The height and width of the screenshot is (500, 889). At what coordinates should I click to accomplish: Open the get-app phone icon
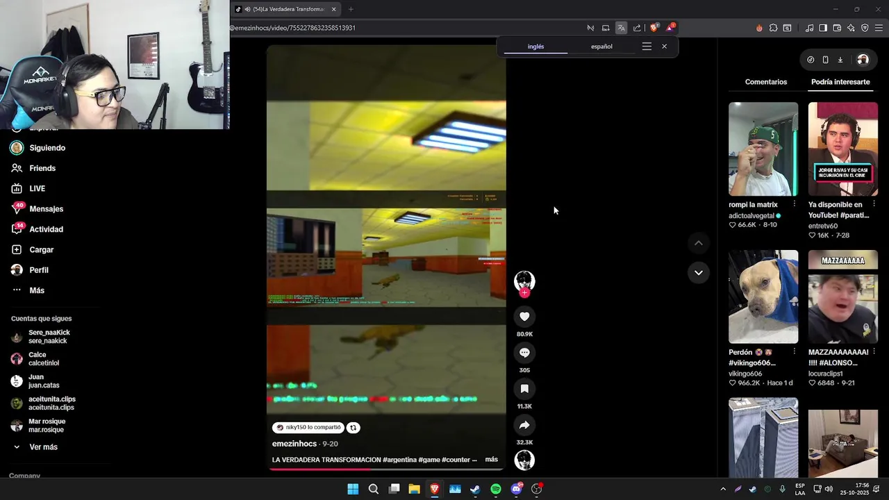coord(825,60)
